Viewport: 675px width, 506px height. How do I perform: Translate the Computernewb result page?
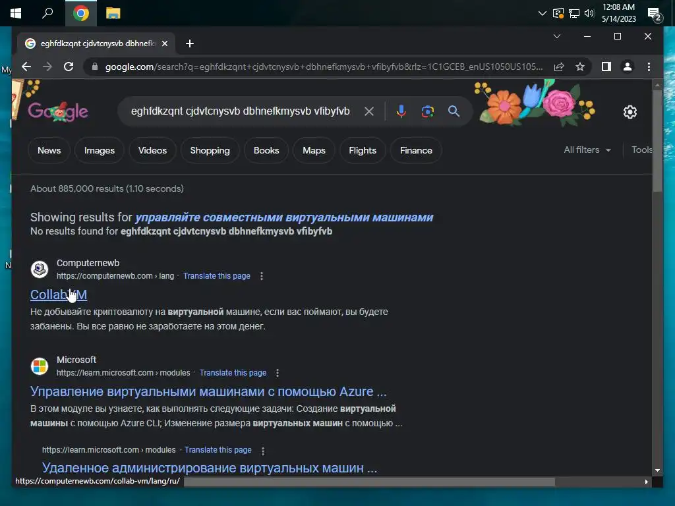pyautogui.click(x=216, y=276)
